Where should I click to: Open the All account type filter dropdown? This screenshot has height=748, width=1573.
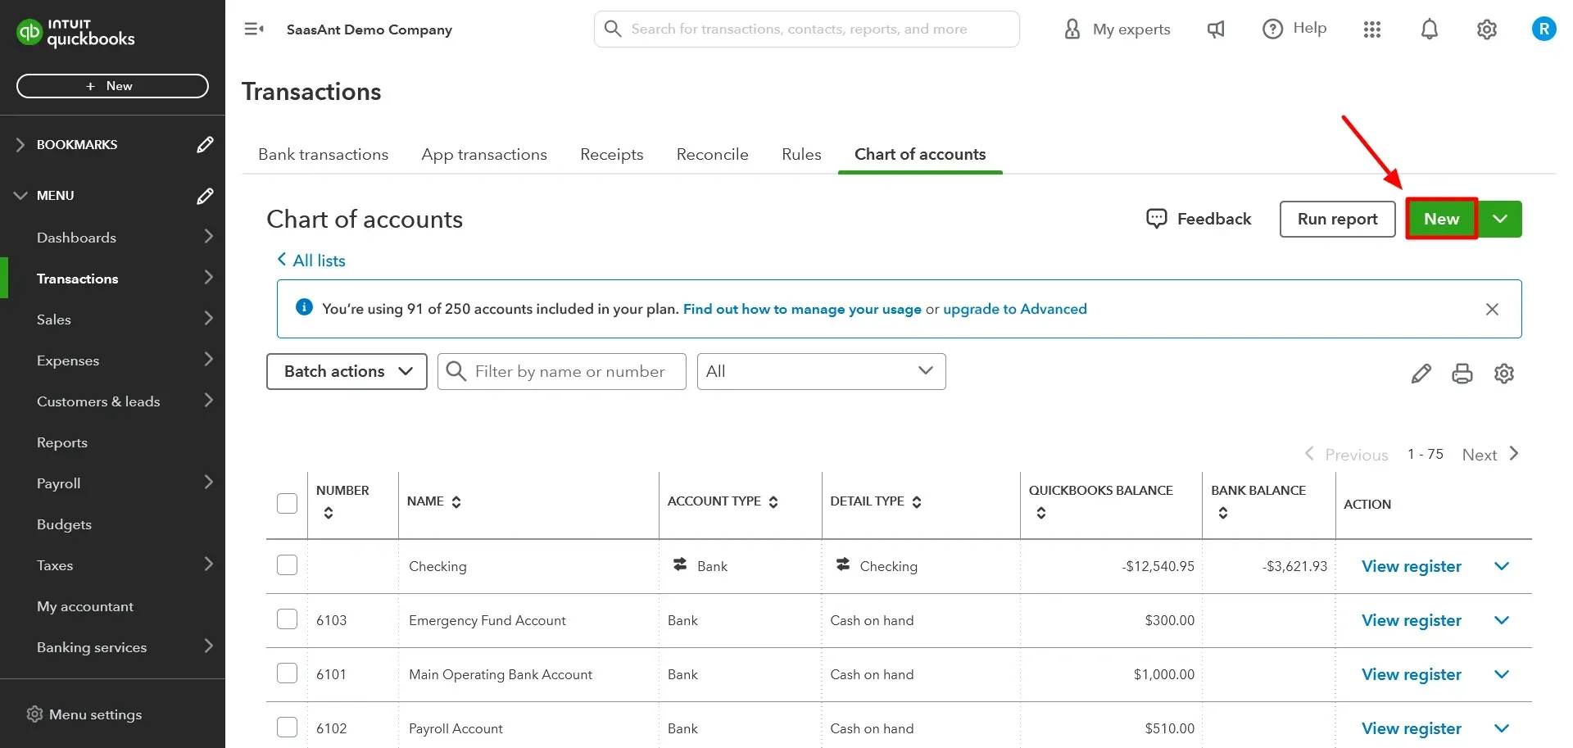(821, 371)
